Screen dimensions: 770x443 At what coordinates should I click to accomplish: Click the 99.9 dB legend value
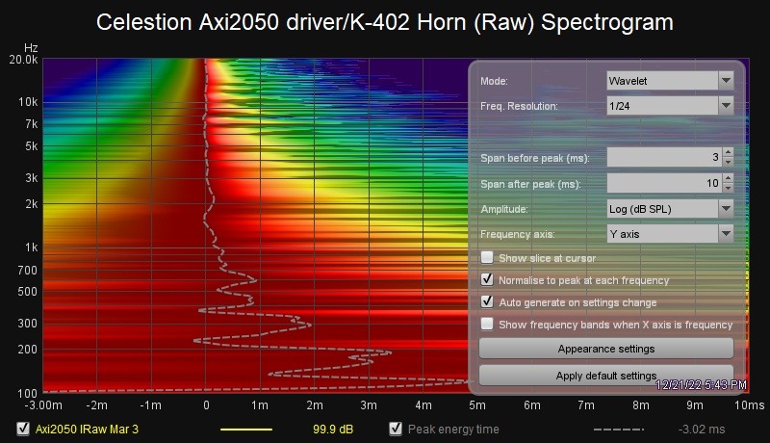[x=333, y=430]
